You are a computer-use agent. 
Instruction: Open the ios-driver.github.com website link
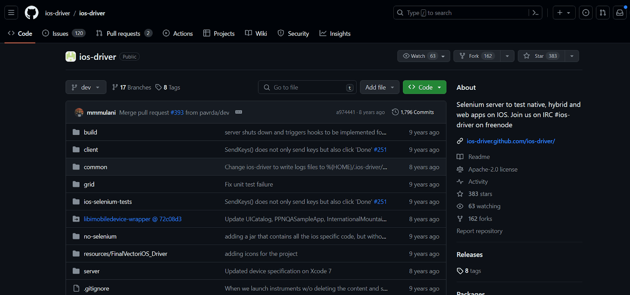[510, 141]
